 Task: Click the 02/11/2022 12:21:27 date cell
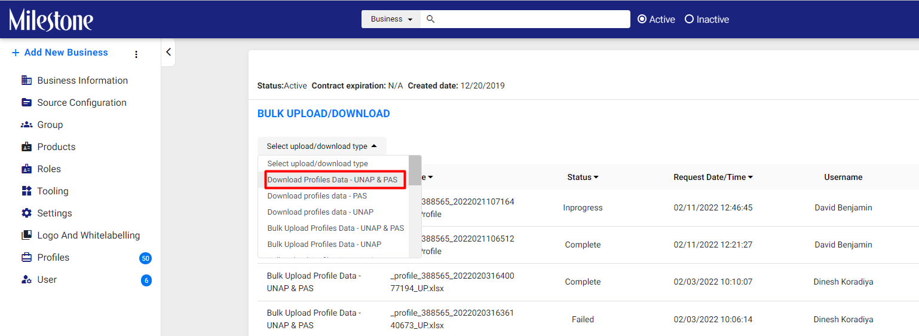click(x=713, y=245)
